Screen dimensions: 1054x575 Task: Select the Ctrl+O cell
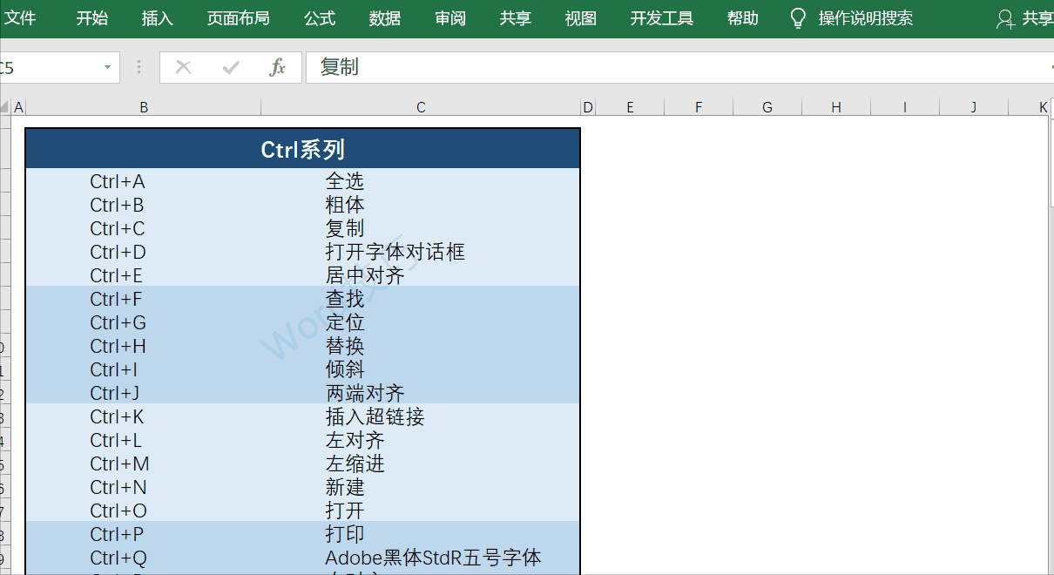pos(144,511)
